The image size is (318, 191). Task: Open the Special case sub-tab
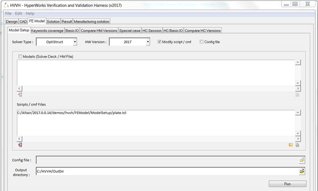(130, 30)
